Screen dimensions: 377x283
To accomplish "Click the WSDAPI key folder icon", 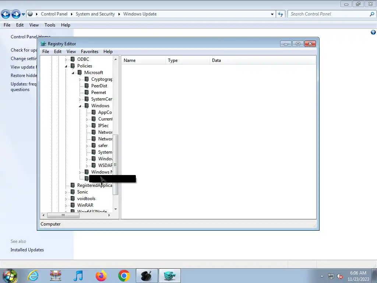I will coord(94,165).
